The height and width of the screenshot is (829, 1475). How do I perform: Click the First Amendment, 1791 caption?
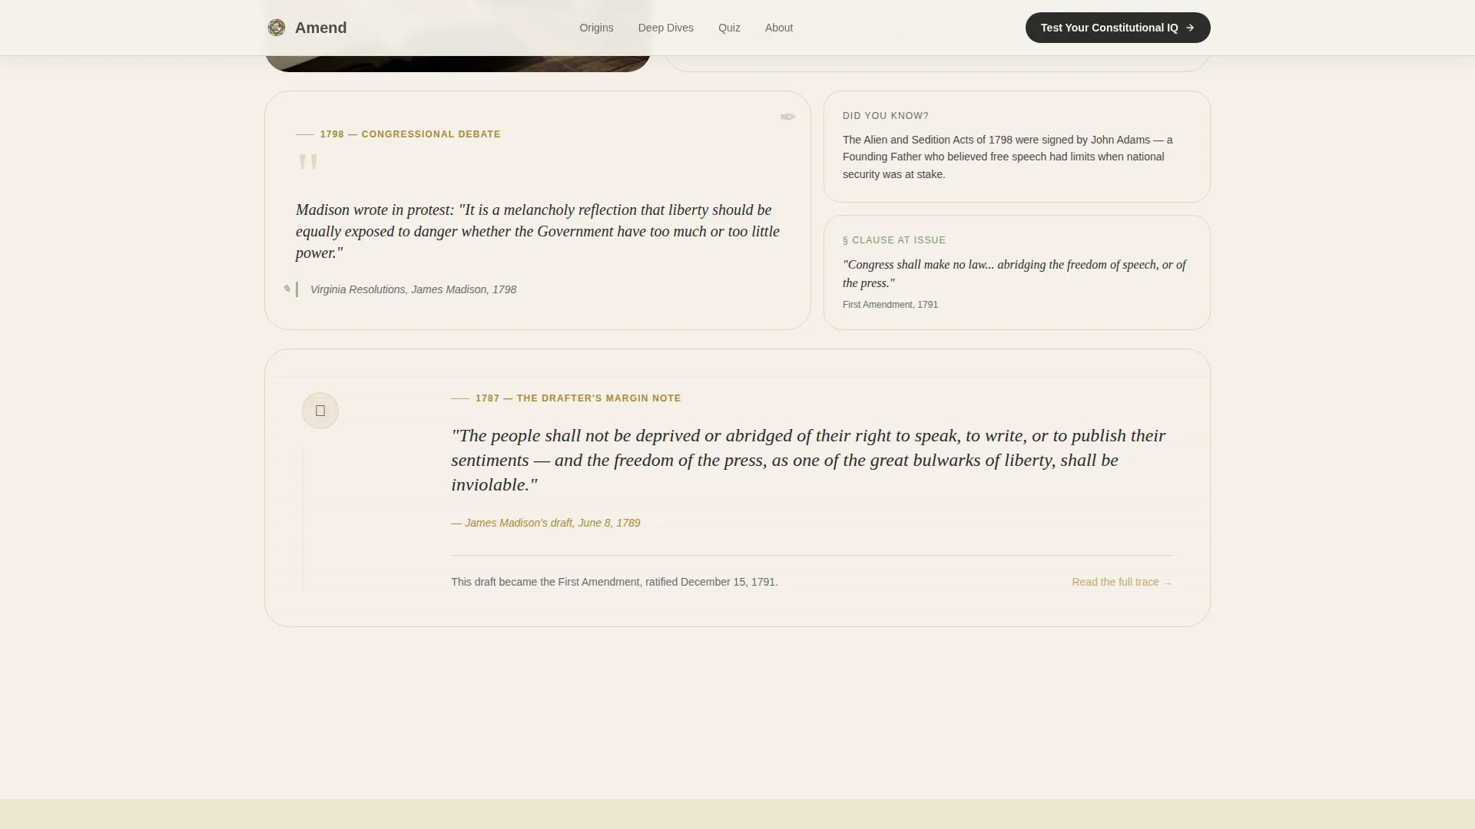890,305
